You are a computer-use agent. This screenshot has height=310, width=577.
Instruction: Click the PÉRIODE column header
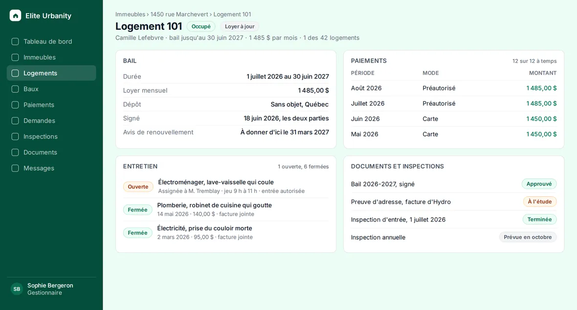362,73
